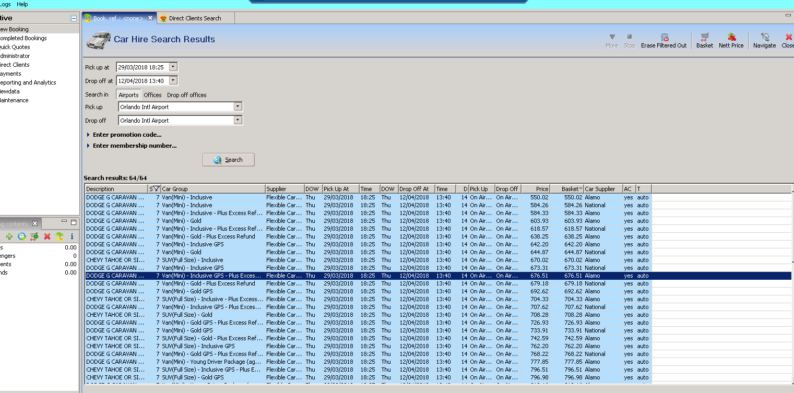Click the Search button
The width and height of the screenshot is (794, 393).
[229, 160]
